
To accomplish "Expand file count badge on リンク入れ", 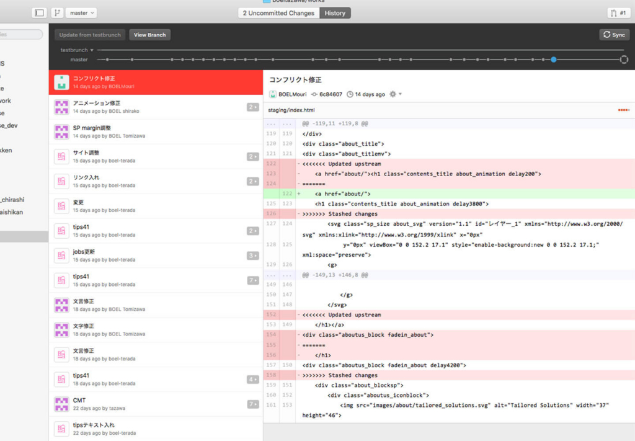I will click(253, 181).
